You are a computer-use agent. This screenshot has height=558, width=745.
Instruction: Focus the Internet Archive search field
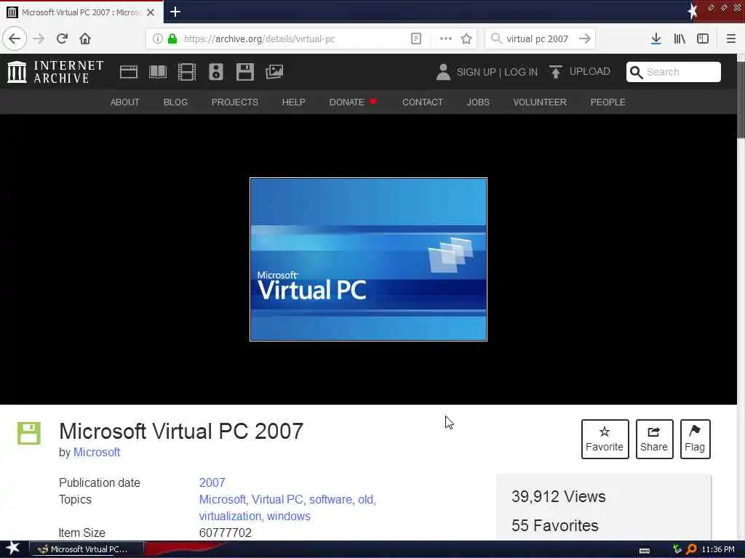tap(673, 72)
